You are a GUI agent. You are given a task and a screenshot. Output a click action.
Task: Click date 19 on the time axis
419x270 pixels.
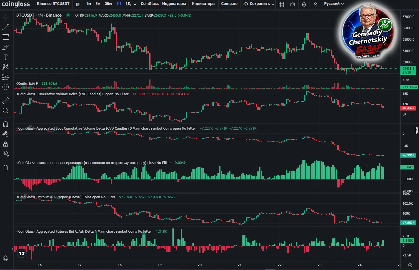(x=160, y=265)
